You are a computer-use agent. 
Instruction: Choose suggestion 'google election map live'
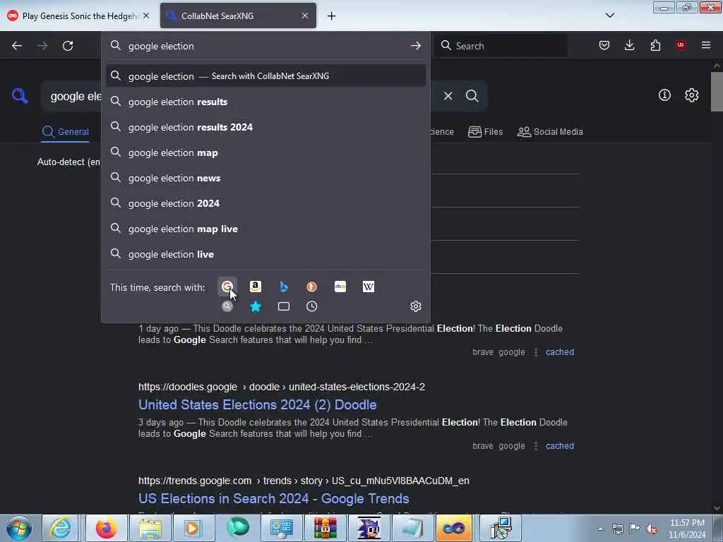pos(266,229)
